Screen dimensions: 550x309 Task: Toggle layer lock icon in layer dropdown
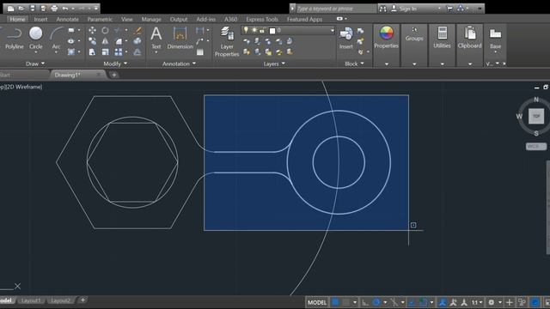tap(262, 31)
